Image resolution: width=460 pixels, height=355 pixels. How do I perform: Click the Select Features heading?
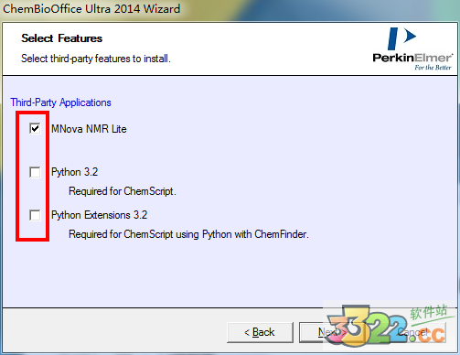click(x=62, y=38)
